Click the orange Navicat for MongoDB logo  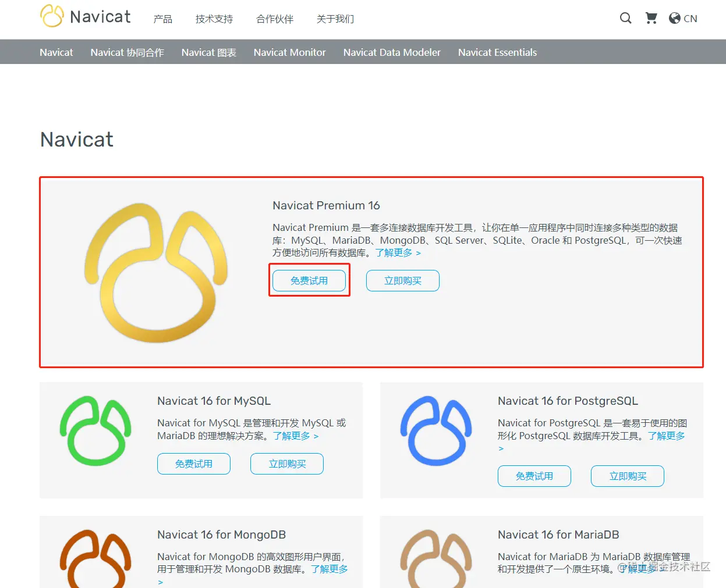pos(95,558)
